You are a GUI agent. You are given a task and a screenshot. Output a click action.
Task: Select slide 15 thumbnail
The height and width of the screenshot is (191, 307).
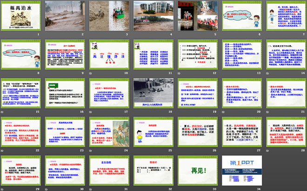click(x=21, y=93)
